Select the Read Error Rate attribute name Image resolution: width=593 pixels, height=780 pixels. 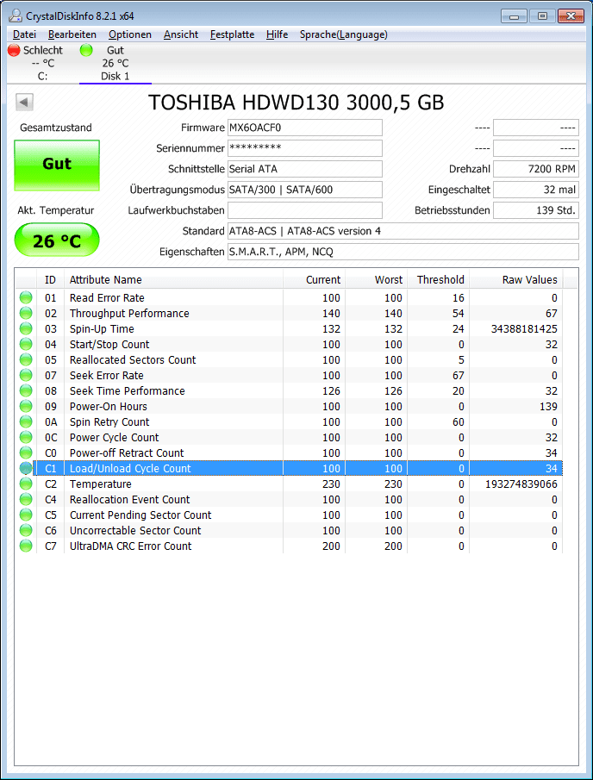coord(107,298)
